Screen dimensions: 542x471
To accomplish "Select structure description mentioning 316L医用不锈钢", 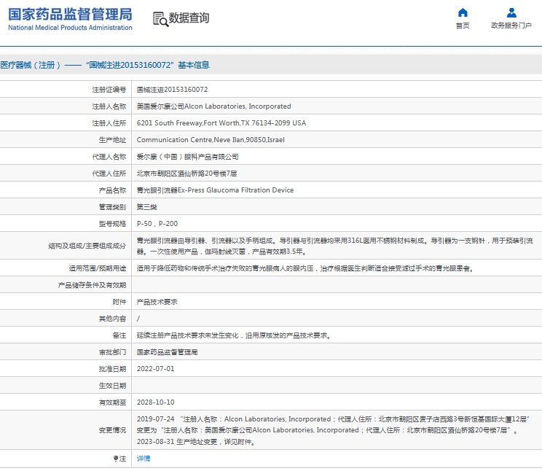I will tap(334, 246).
